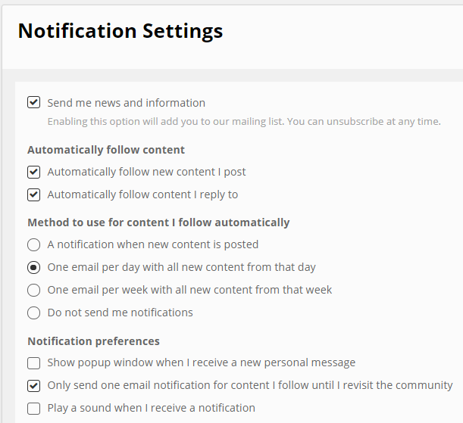Click label text Show popup window when I receive
463x423 pixels.
(x=202, y=362)
